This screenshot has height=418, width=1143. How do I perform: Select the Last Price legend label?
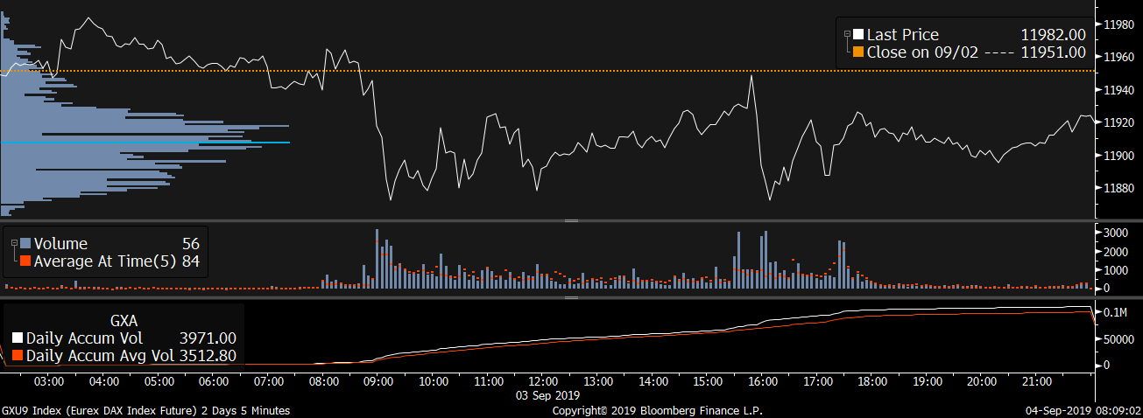[x=902, y=35]
